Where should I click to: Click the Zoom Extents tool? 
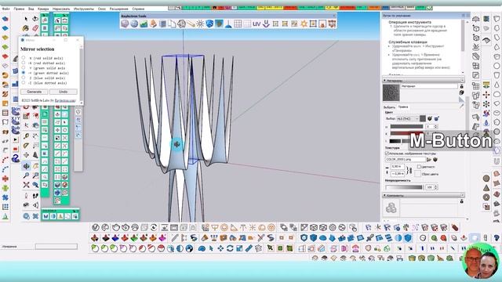26,185
